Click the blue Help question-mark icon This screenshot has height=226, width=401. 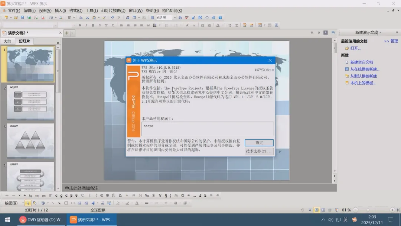[220, 18]
